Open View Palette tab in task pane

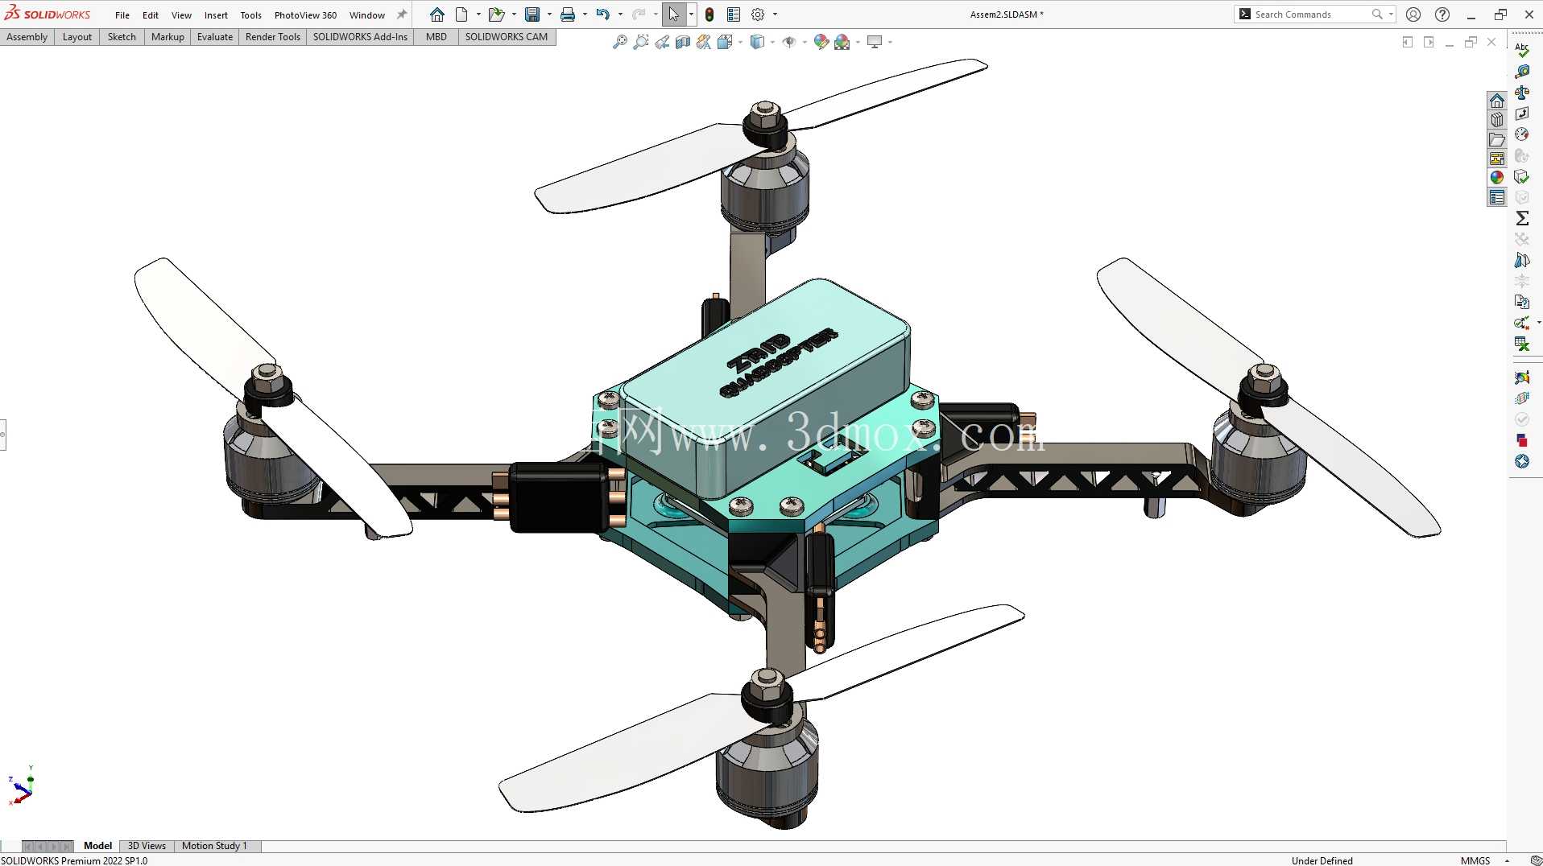(1497, 159)
